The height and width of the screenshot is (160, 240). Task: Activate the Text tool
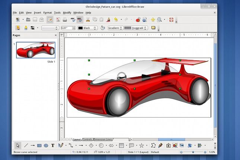(x=53, y=145)
